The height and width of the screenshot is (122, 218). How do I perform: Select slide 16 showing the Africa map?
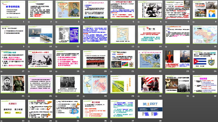(205, 34)
